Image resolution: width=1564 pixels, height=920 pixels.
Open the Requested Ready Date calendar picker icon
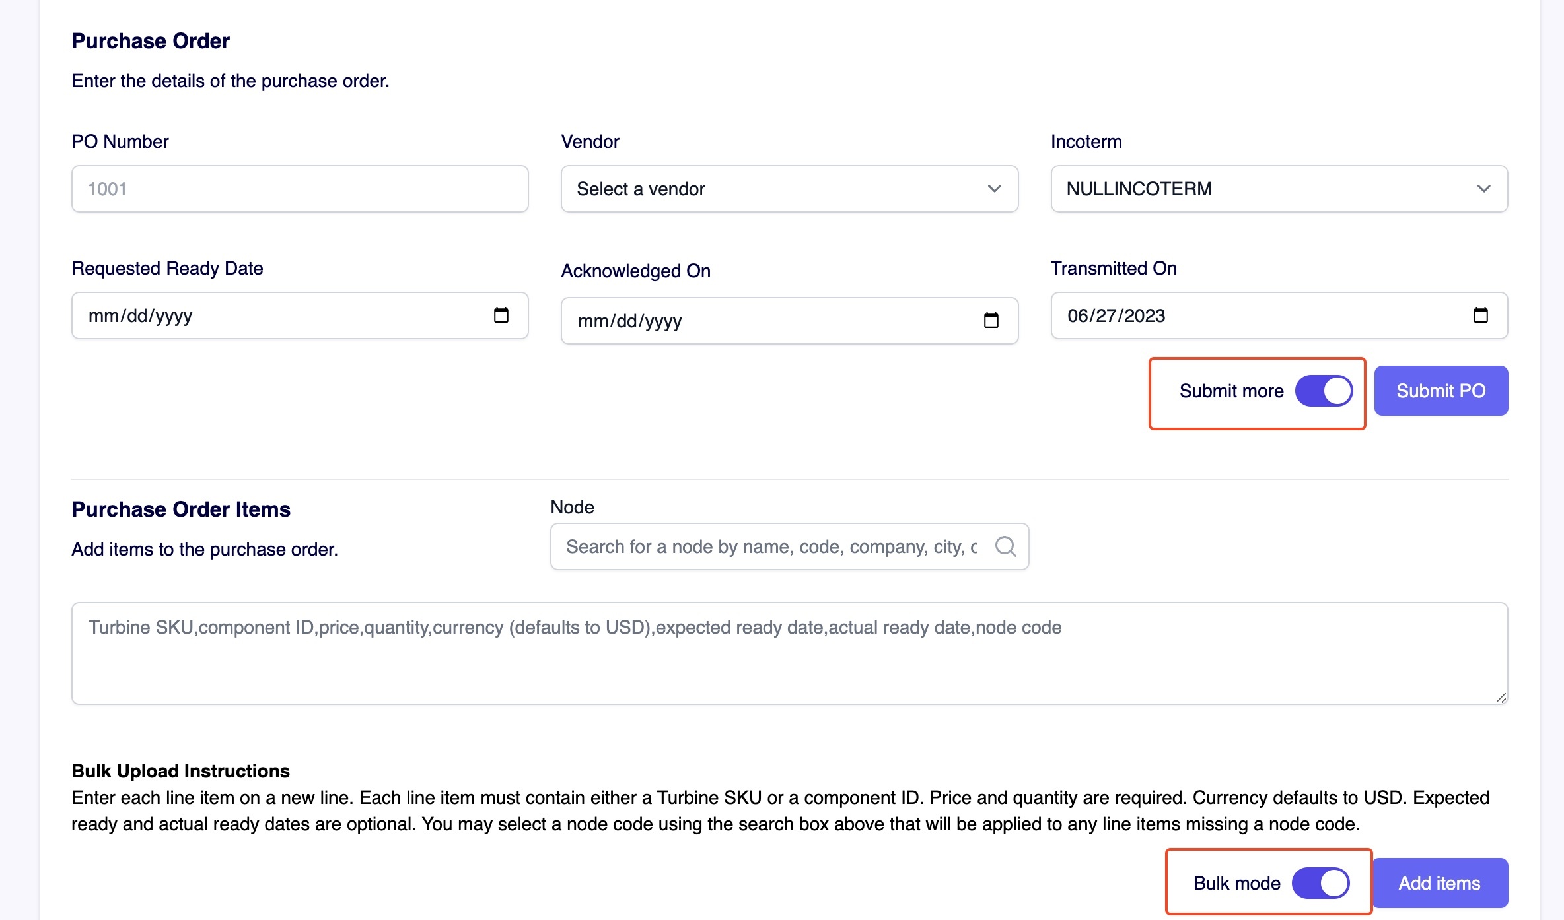pos(502,315)
